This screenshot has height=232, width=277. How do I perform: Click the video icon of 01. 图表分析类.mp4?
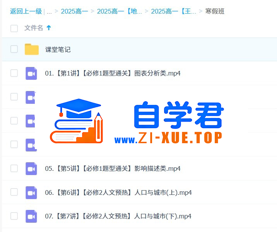(x=31, y=73)
